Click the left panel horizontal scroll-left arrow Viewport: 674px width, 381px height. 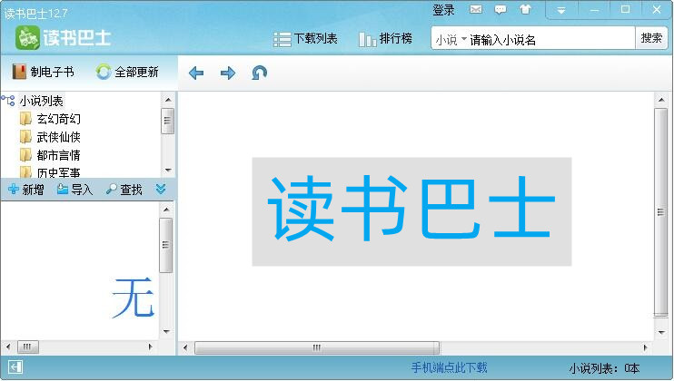[x=8, y=347]
